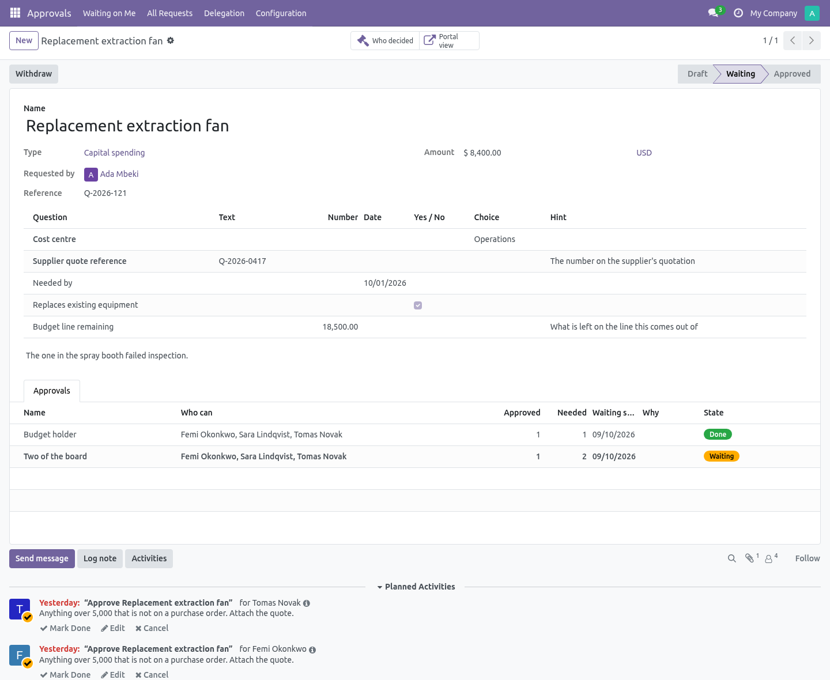The image size is (830, 680).
Task: Open the attachments paperclip
Action: (x=750, y=558)
